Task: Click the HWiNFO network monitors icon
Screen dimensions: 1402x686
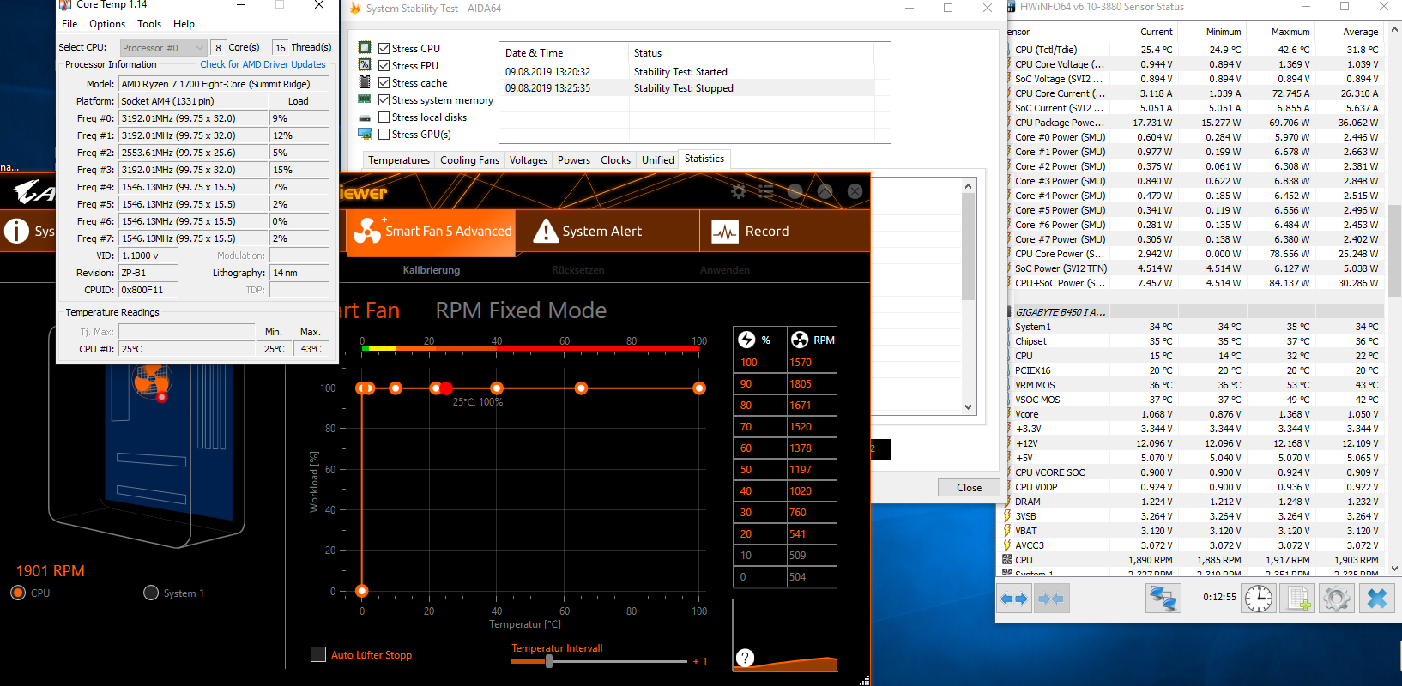Action: [1163, 599]
